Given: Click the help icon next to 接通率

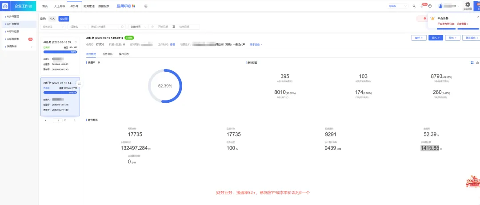Looking at the screenshot, I should (99, 62).
